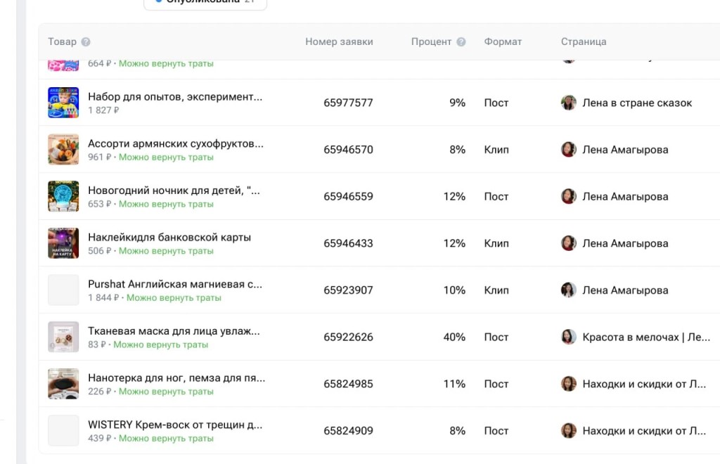
Task: Open the Тканевая маска product thumbnail
Action: coord(63,337)
